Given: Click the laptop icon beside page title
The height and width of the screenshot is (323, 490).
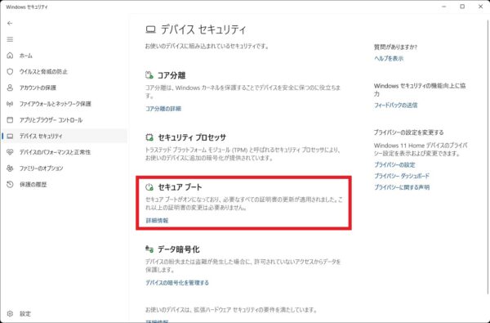Looking at the screenshot, I should click(150, 29).
